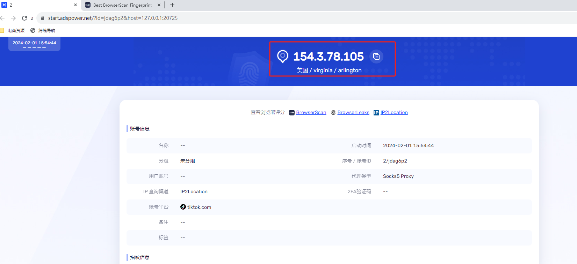Close the Best BrowserScan Fingerprint tab
The width and height of the screenshot is (577, 264).
(159, 5)
